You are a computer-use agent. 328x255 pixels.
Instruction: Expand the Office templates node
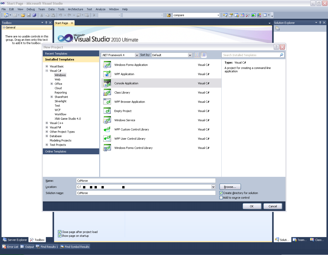click(x=52, y=84)
